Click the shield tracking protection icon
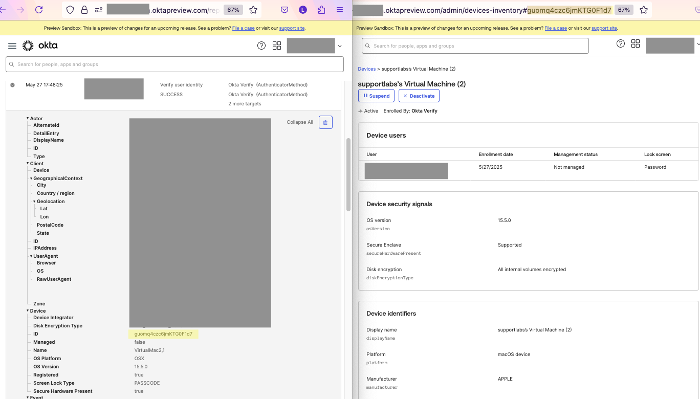 coord(71,10)
